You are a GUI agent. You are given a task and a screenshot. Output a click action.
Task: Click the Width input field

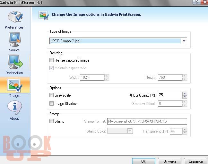[x=92, y=77]
